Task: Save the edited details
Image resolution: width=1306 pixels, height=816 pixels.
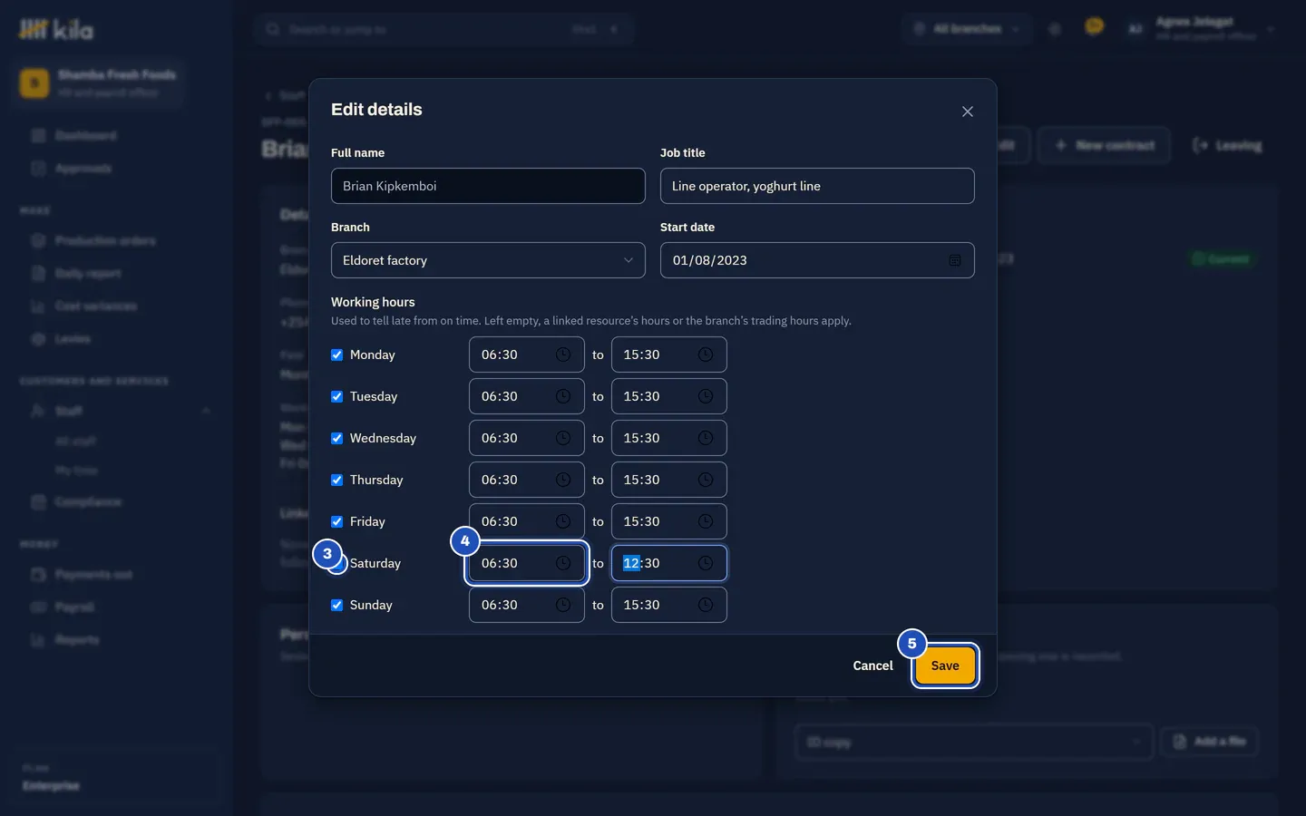Action: pyautogui.click(x=945, y=665)
